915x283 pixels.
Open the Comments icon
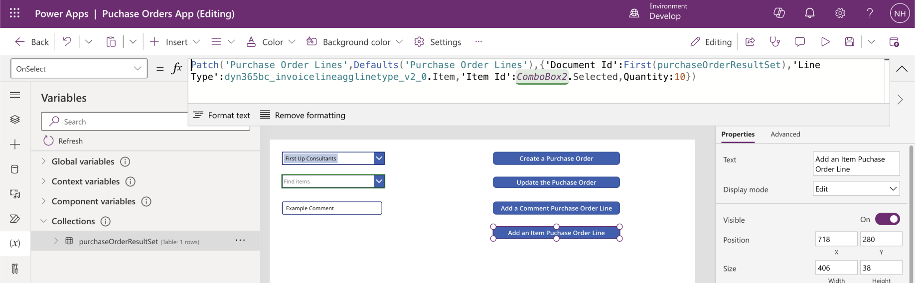(x=800, y=42)
